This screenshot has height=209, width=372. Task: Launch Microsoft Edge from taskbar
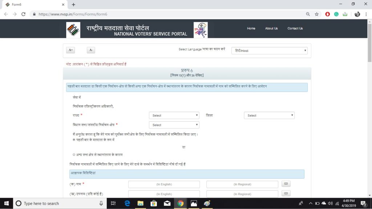[127, 203]
